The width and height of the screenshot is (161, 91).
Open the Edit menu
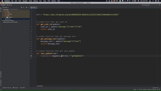(16, 1)
